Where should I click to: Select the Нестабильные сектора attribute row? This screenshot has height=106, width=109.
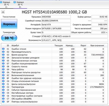53,93
